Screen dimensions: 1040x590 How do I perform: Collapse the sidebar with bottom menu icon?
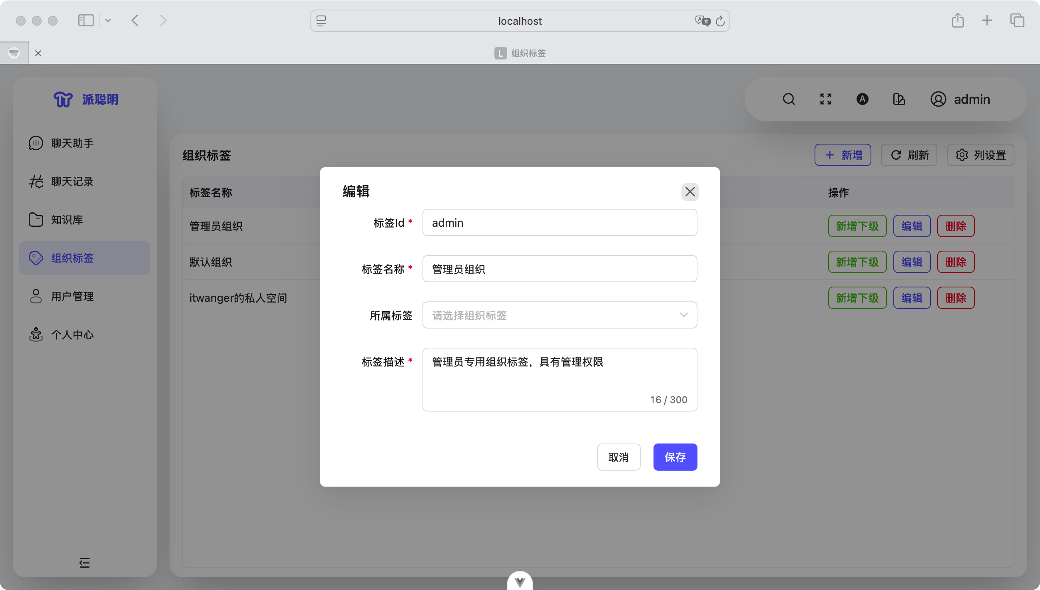tap(84, 562)
